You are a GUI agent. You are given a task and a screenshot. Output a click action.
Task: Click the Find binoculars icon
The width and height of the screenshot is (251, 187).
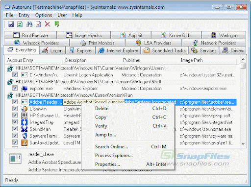click(29, 24)
